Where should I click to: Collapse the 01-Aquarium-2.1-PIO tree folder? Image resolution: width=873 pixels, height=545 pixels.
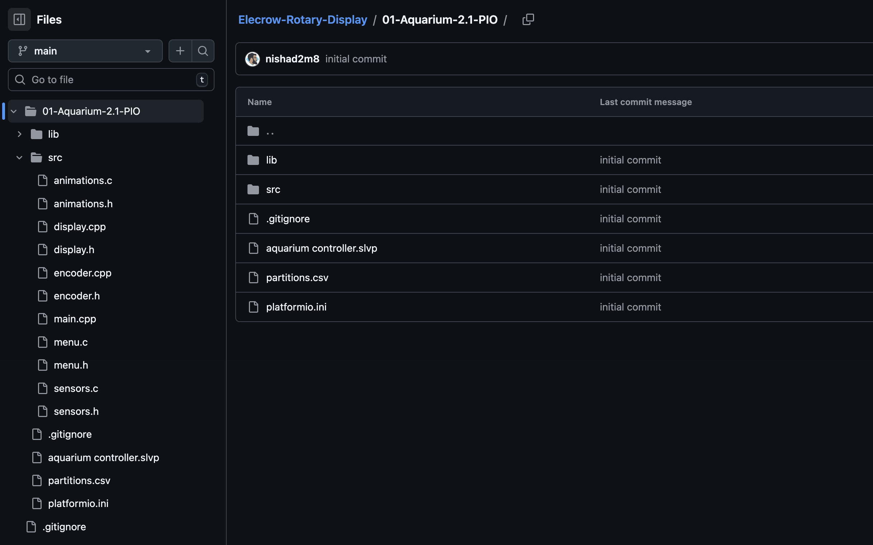tap(14, 112)
